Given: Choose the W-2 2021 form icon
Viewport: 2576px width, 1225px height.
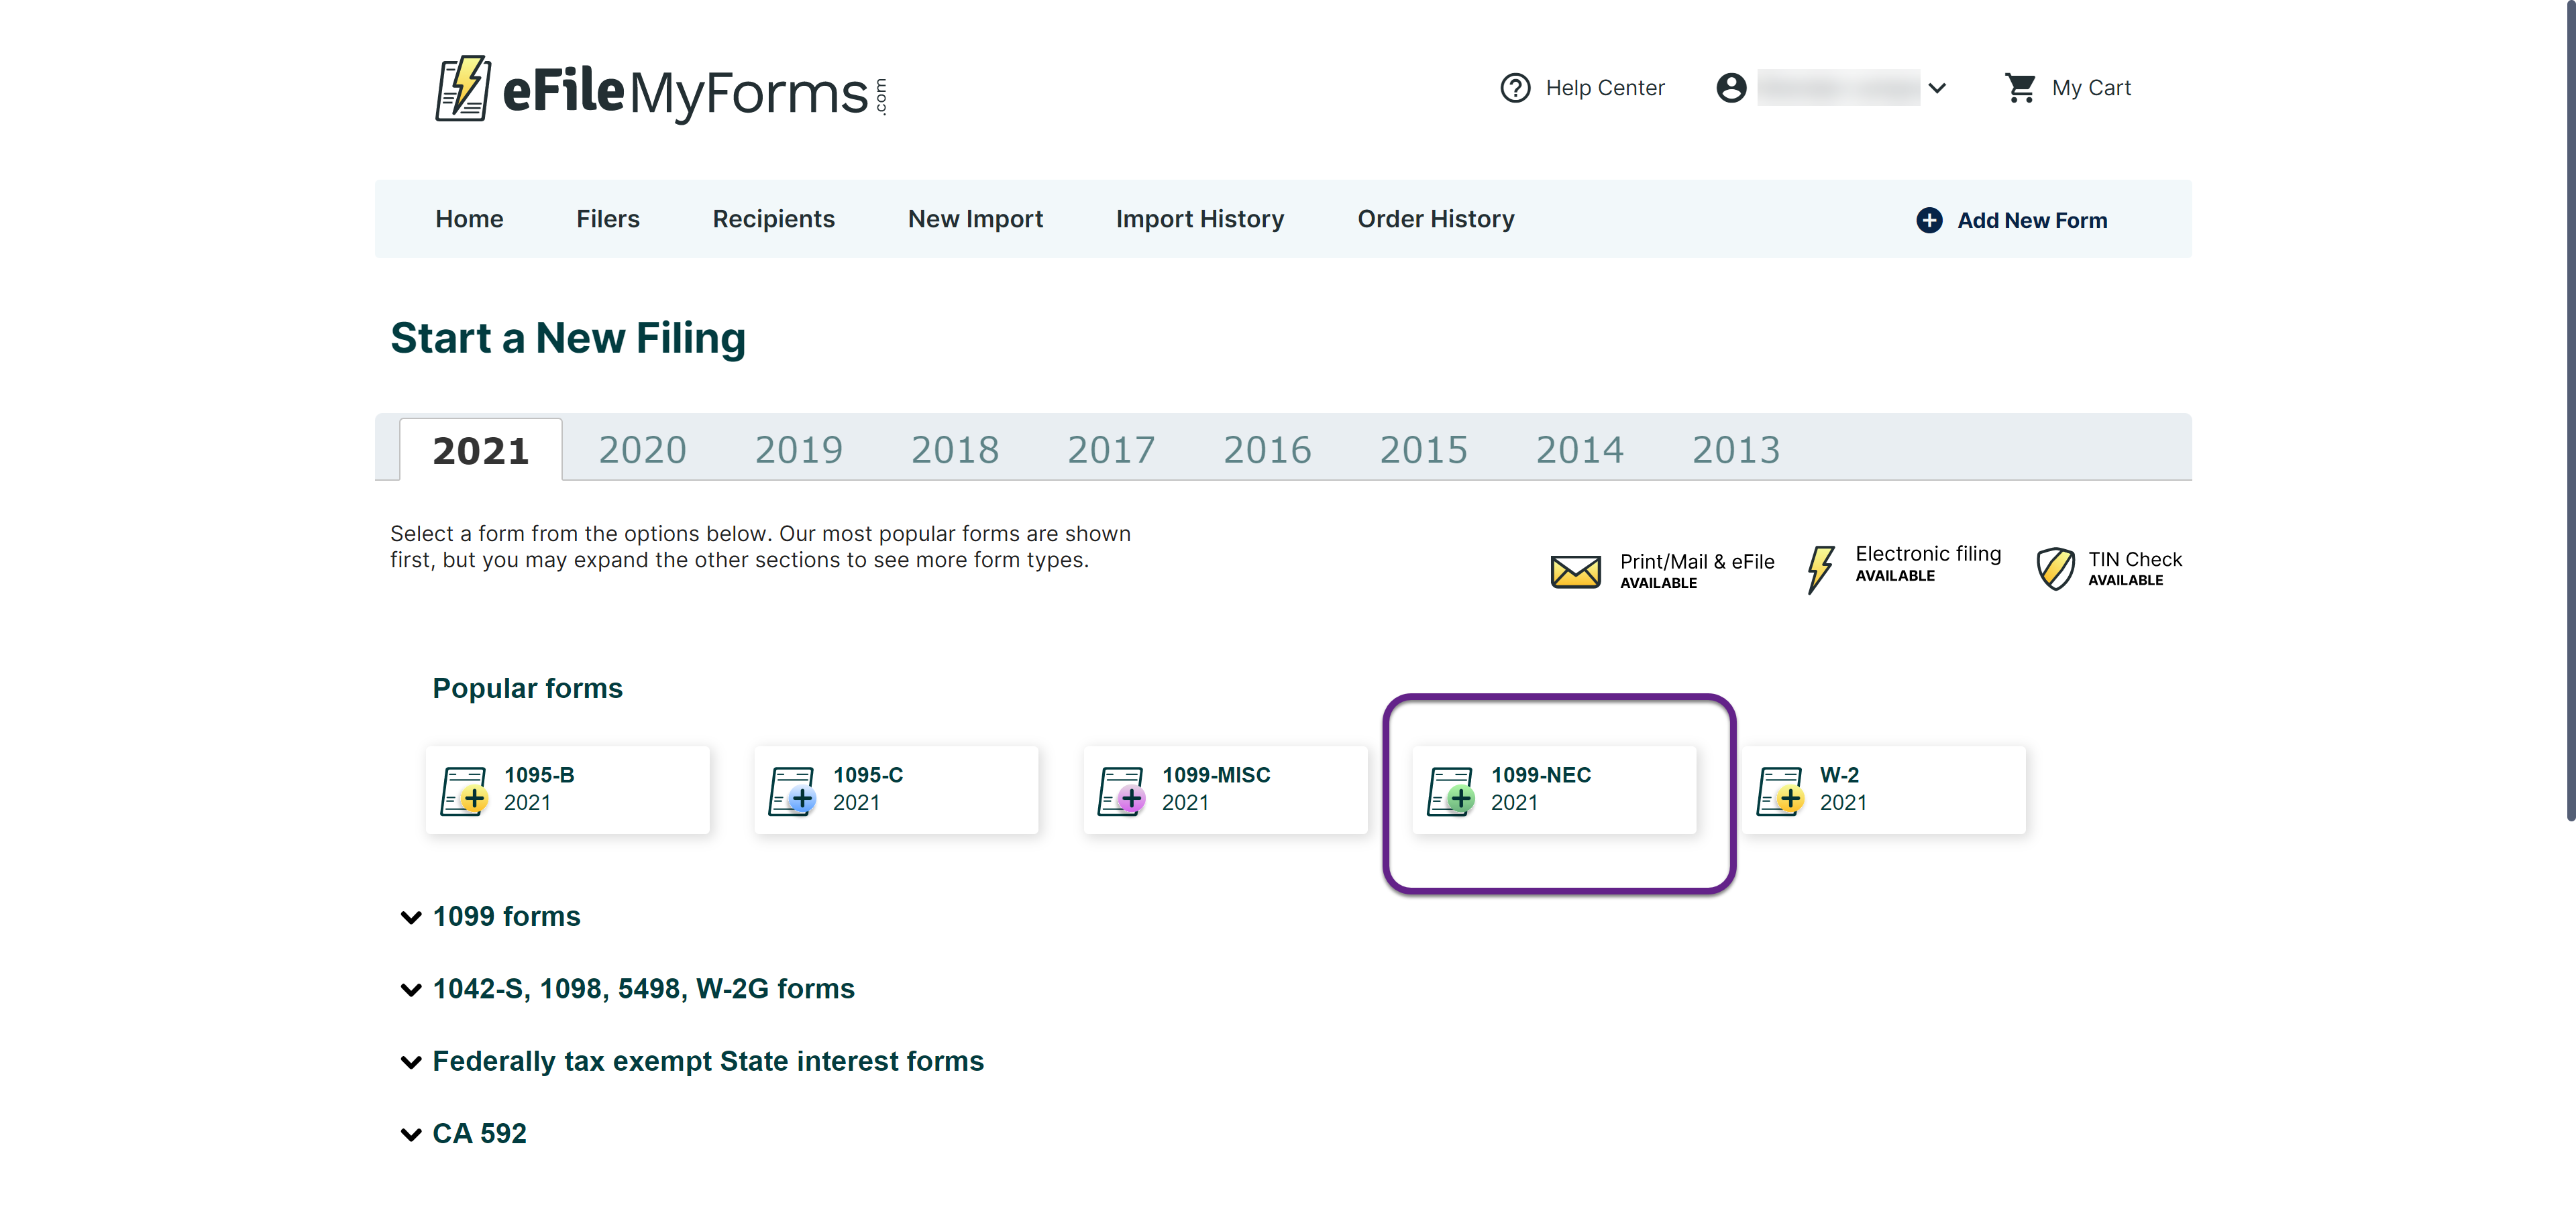Looking at the screenshot, I should tap(1780, 791).
